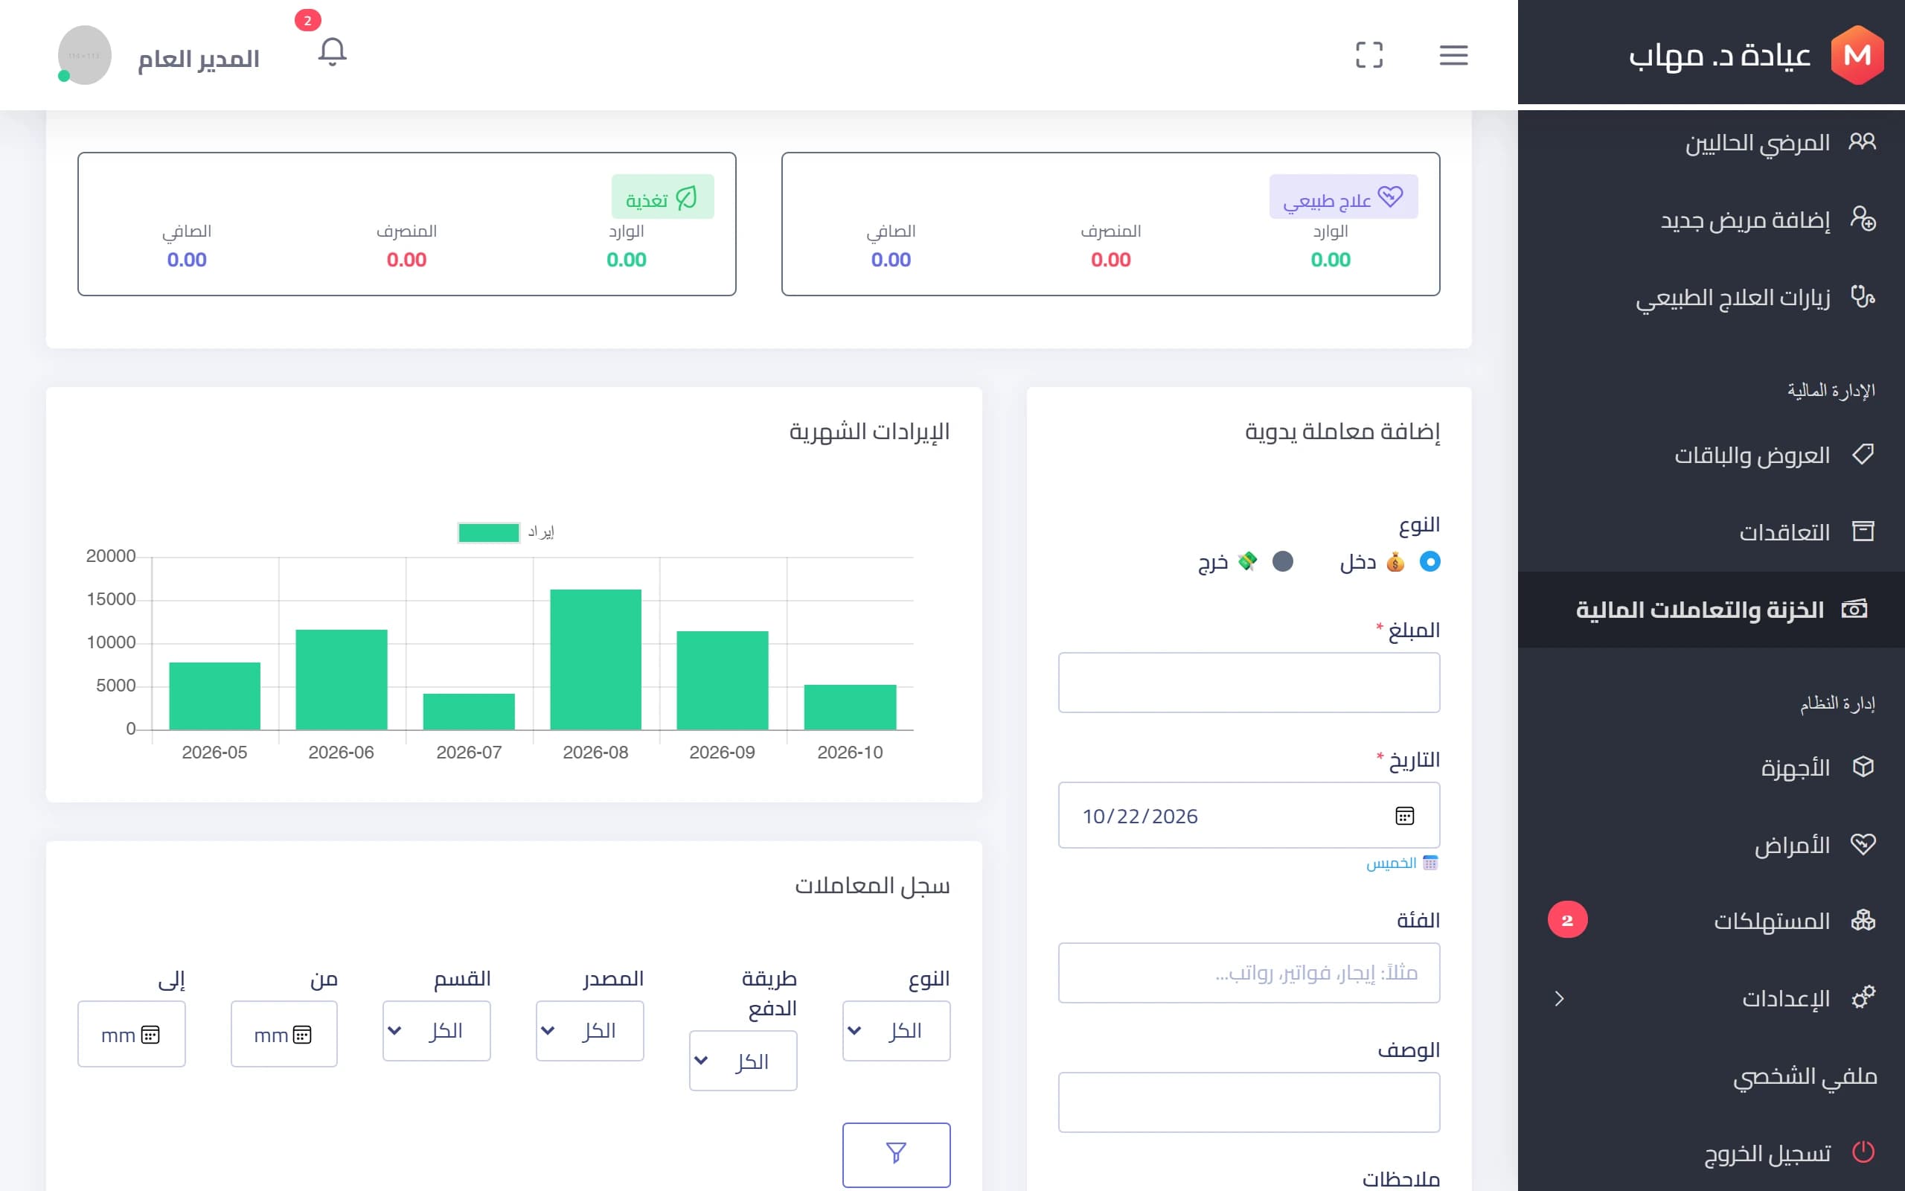This screenshot has width=1905, height=1191.
Task: Open the notifications bell icon
Action: coord(332,52)
